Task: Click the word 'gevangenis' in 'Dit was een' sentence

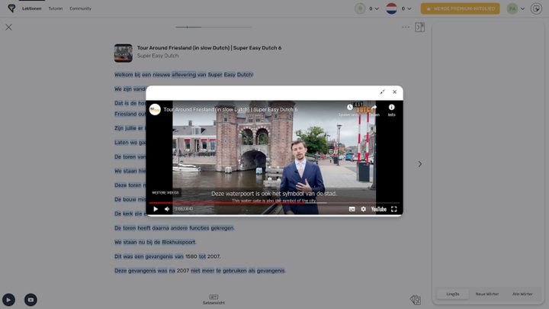Action: [159, 256]
